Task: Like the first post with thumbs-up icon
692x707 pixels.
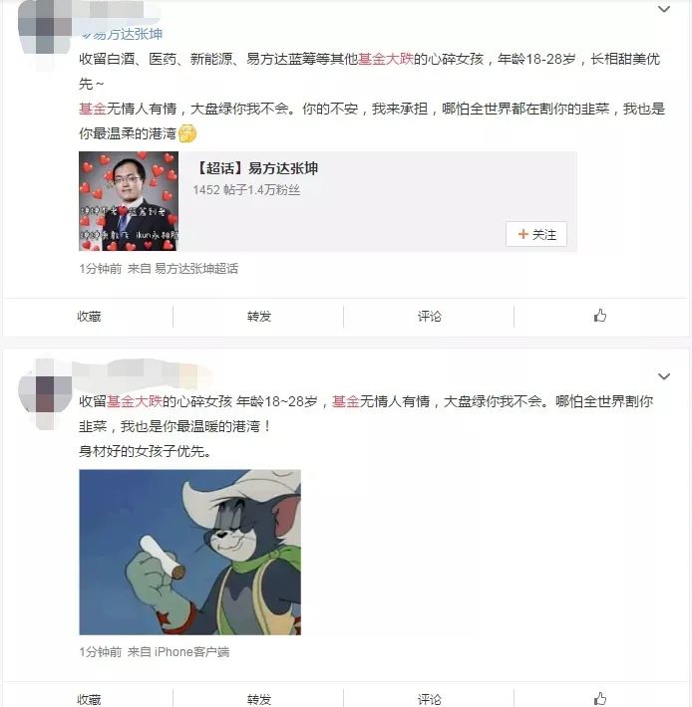Action: pos(600,316)
